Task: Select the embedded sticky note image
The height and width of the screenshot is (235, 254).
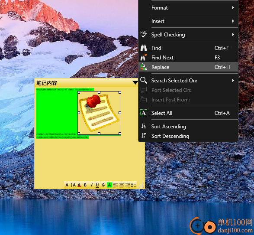Action: 99,113
